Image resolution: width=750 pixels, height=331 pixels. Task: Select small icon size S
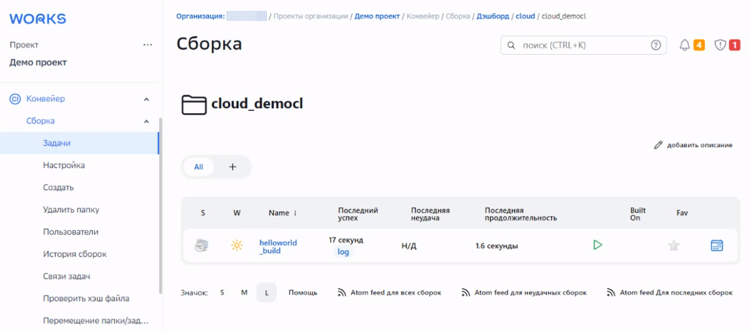click(x=222, y=293)
